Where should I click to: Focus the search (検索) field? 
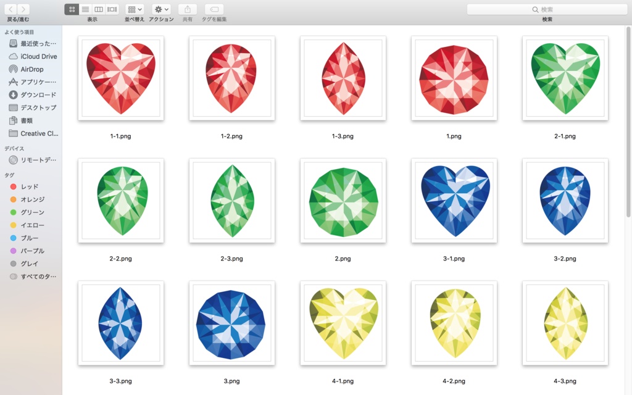[547, 9]
